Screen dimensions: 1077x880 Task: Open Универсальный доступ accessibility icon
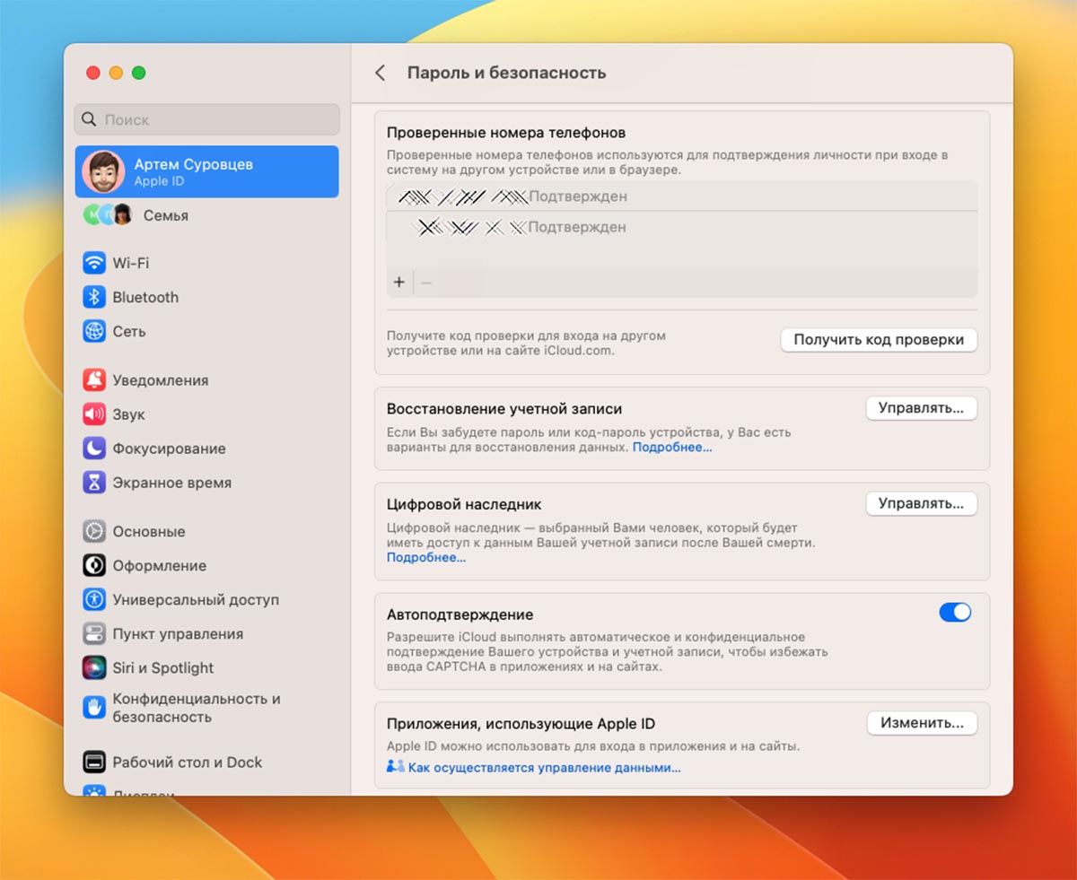[x=94, y=599]
